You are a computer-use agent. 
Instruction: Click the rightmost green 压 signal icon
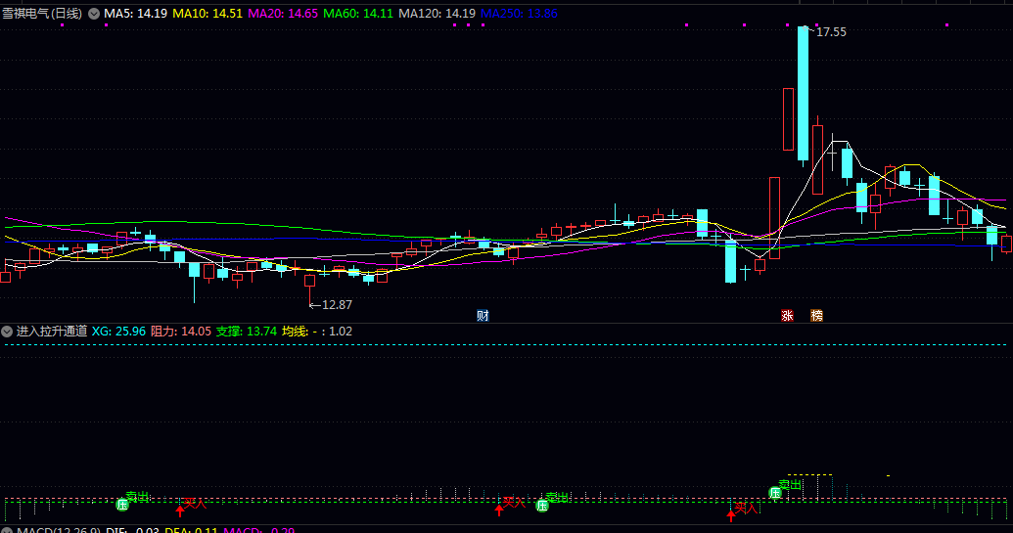tap(774, 493)
